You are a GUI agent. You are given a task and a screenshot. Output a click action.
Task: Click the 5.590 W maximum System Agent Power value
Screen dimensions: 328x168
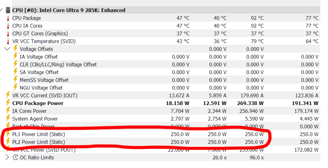(x=254, y=119)
